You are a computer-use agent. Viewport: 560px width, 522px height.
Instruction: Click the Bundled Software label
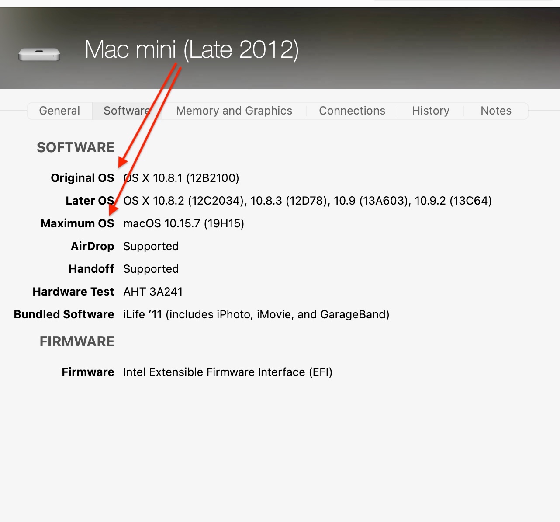coord(64,314)
